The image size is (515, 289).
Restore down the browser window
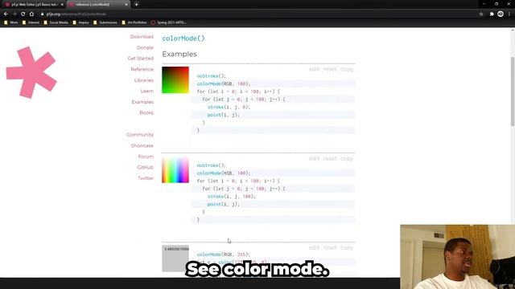point(496,4)
